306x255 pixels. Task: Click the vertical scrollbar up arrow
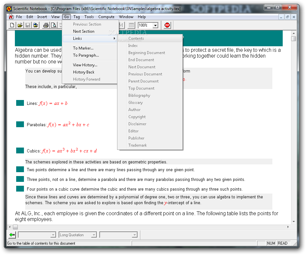click(x=293, y=33)
